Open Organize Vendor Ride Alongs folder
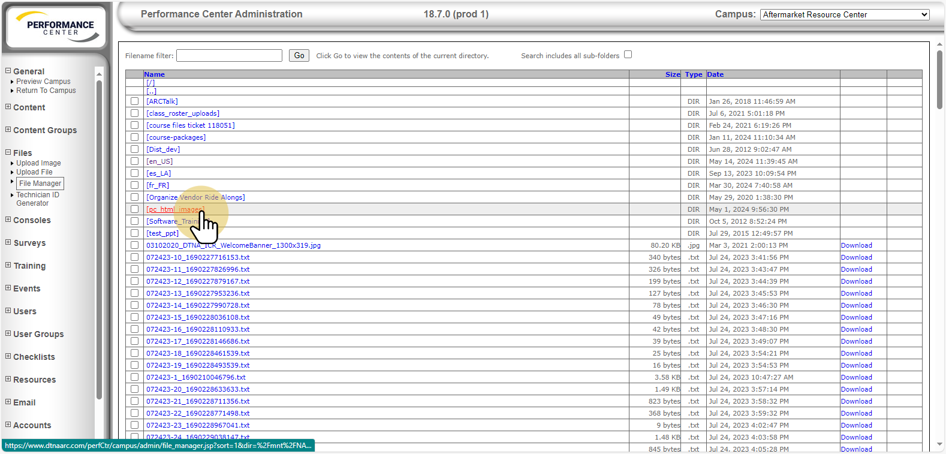The image size is (946, 454). coord(195,197)
